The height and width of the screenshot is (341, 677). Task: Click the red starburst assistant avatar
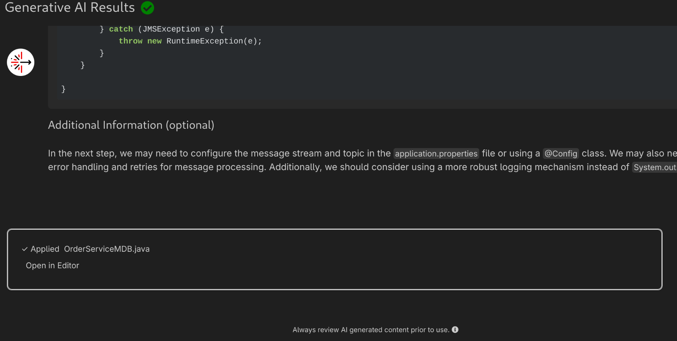20,62
